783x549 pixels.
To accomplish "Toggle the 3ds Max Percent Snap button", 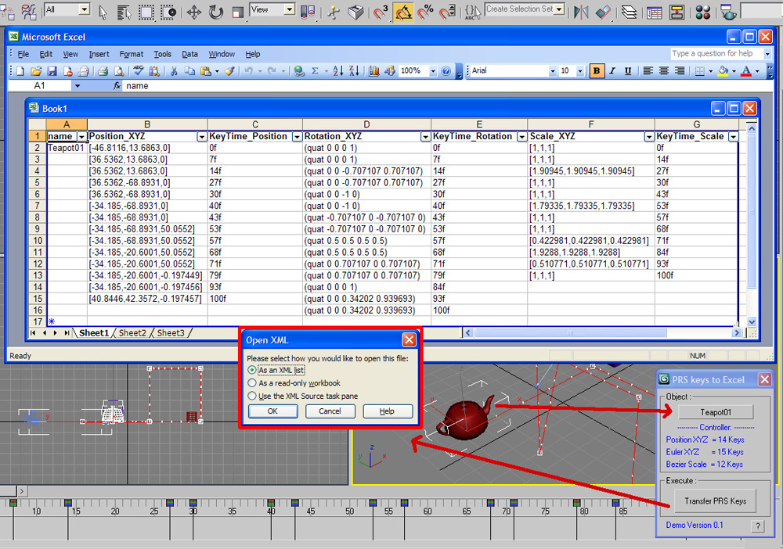I will click(x=425, y=12).
